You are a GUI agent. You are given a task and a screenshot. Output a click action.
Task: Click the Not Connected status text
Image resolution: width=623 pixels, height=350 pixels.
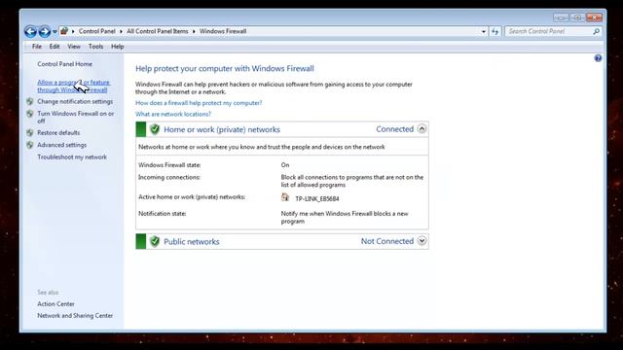tap(387, 241)
